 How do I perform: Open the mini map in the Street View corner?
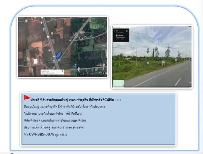click(x=119, y=83)
